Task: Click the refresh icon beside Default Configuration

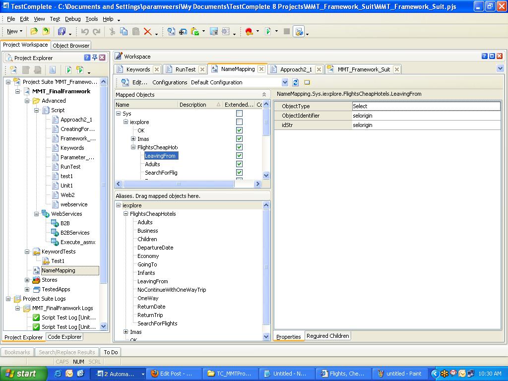Action: [x=296, y=82]
